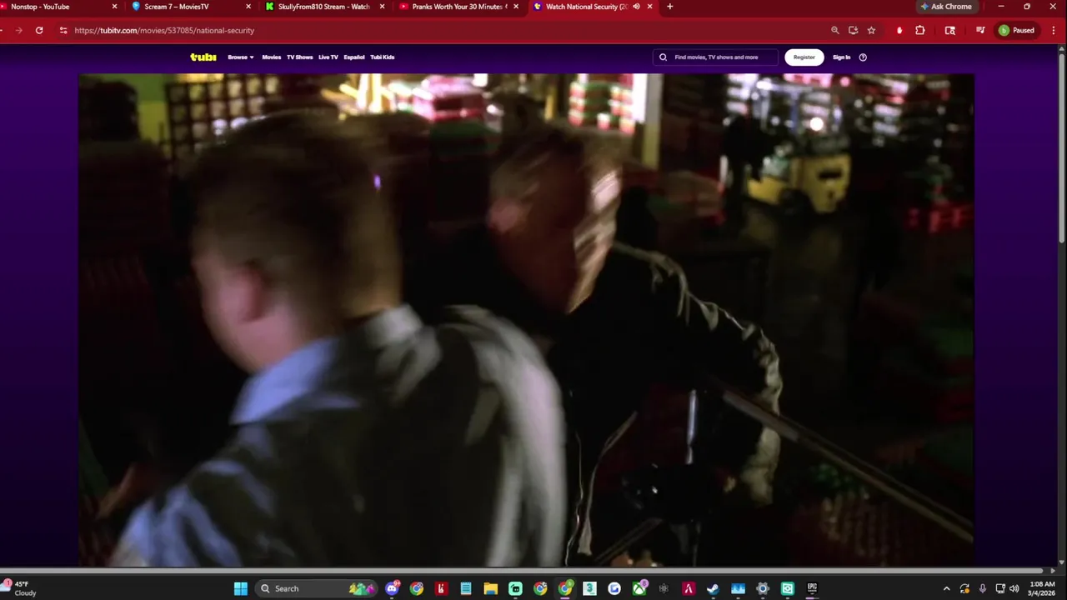Open Xbox app from the taskbar
Image resolution: width=1067 pixels, height=600 pixels.
point(639,588)
